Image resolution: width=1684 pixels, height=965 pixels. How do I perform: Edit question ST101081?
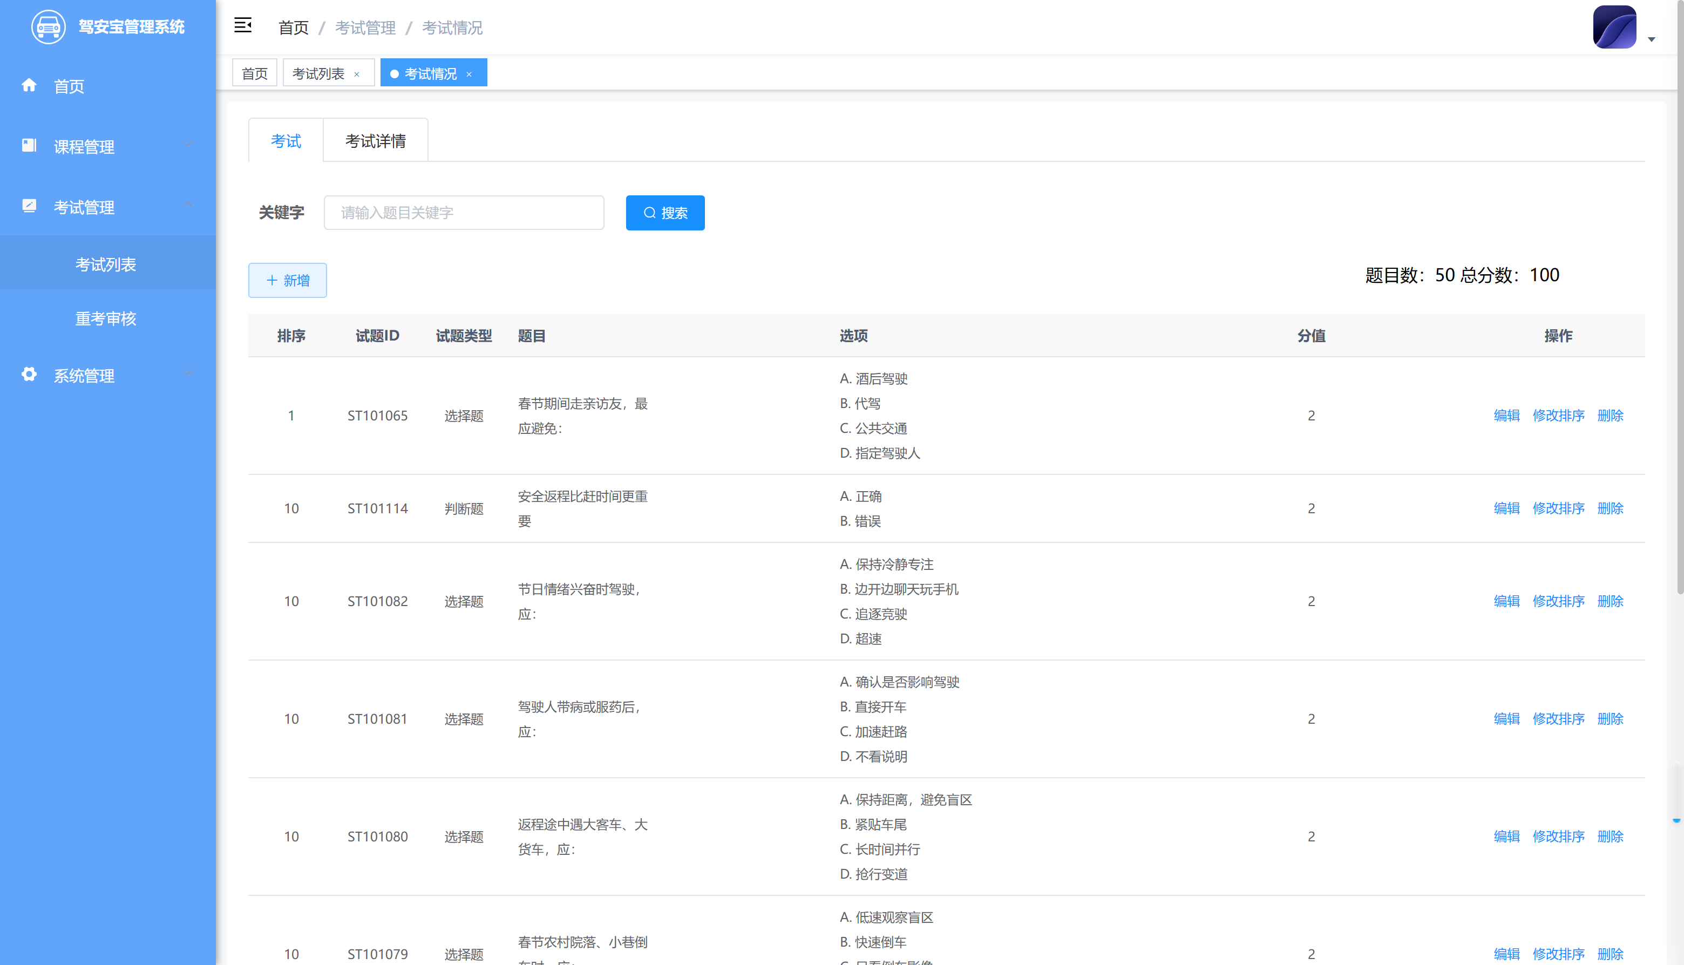point(1506,719)
